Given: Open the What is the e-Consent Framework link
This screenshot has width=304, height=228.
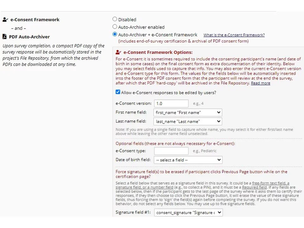Looking at the screenshot, I should [234, 35].
